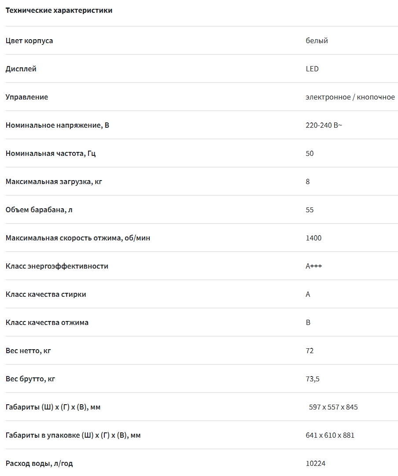
Task: Click the "электронное / кнопочное" value
Action: [x=350, y=97]
